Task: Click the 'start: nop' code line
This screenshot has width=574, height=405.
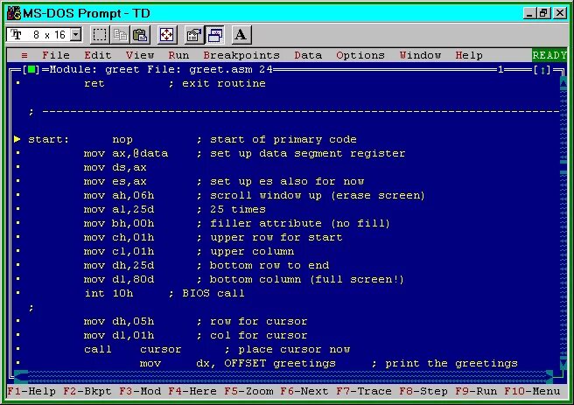Action: [x=192, y=139]
